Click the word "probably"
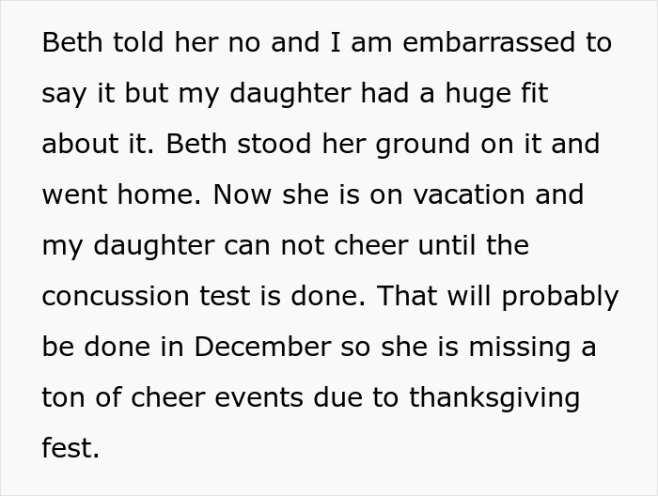The image size is (658, 496). [560, 297]
